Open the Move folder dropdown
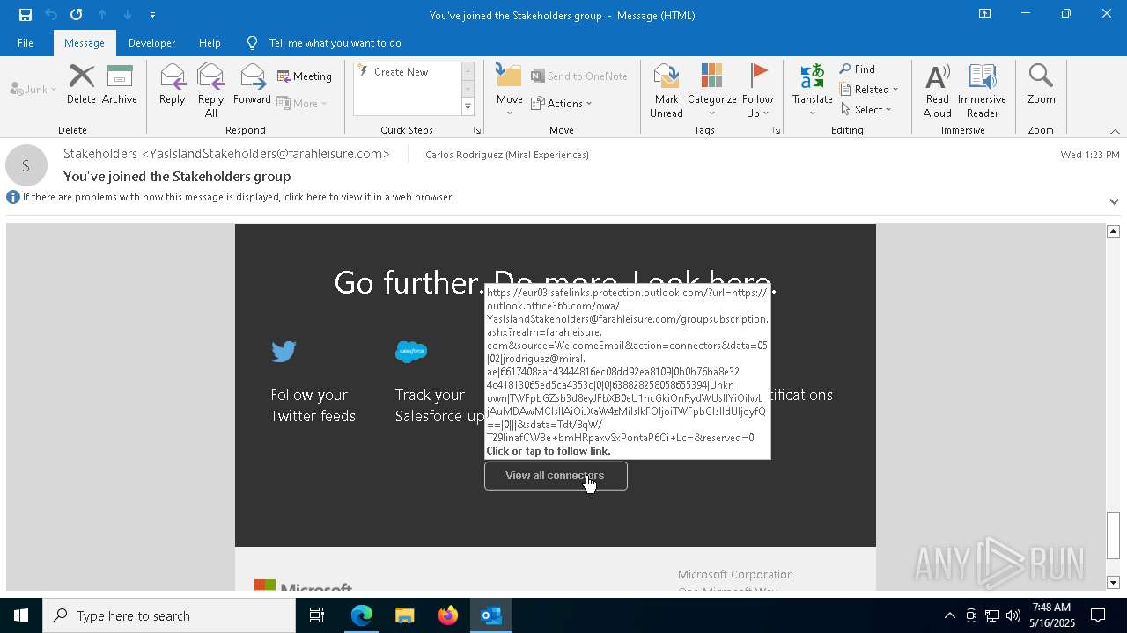 509,90
